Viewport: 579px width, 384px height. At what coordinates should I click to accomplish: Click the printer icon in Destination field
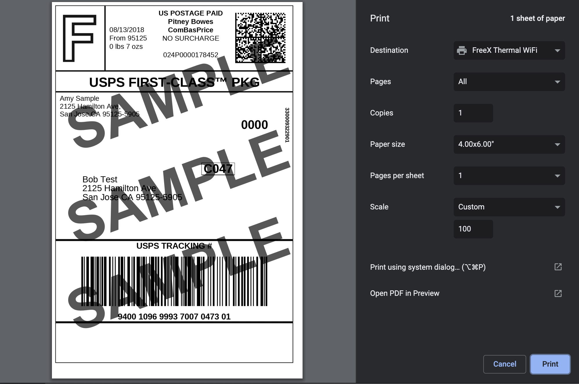(462, 50)
